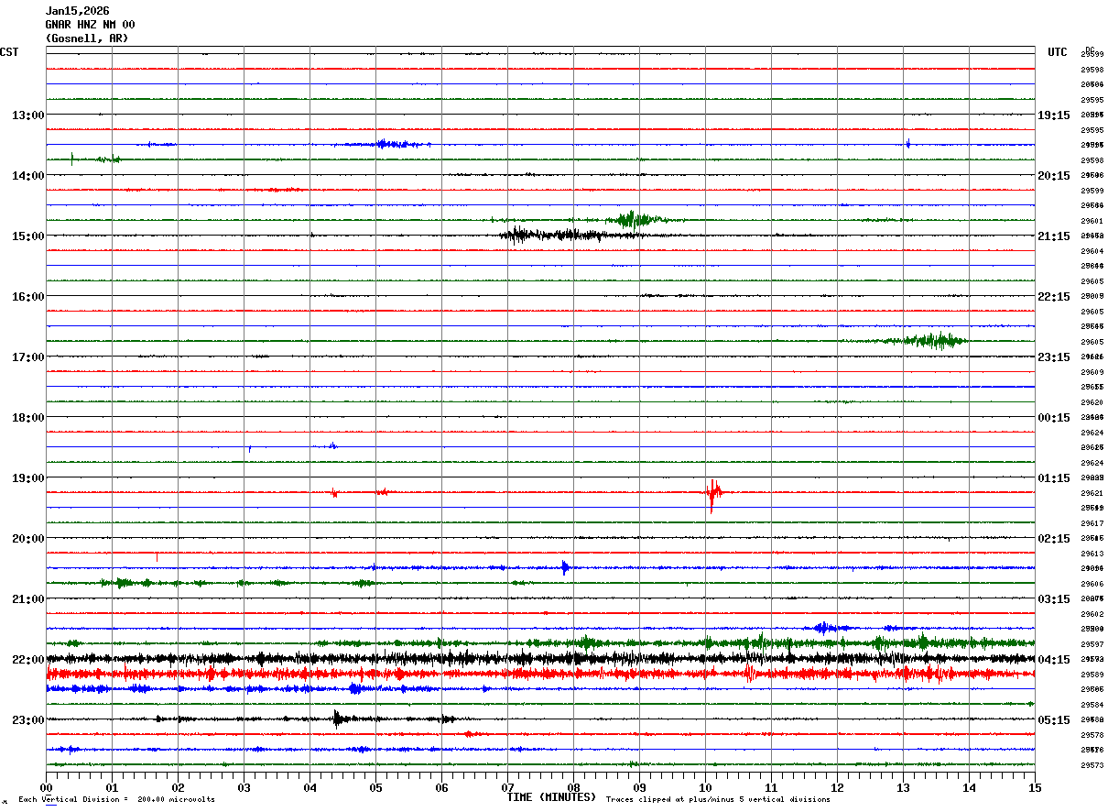Click minute 07 on the time axis
1108x812 pixels.
coord(507,787)
